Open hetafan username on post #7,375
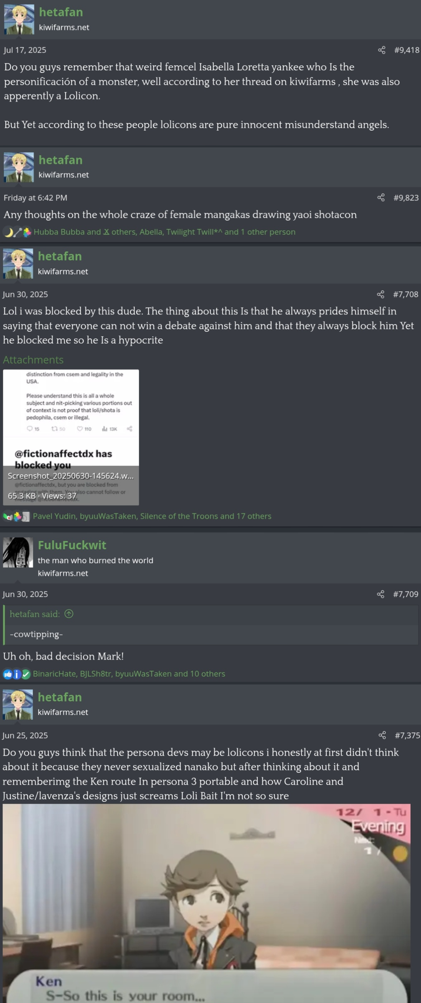The width and height of the screenshot is (421, 1003). pyautogui.click(x=60, y=697)
